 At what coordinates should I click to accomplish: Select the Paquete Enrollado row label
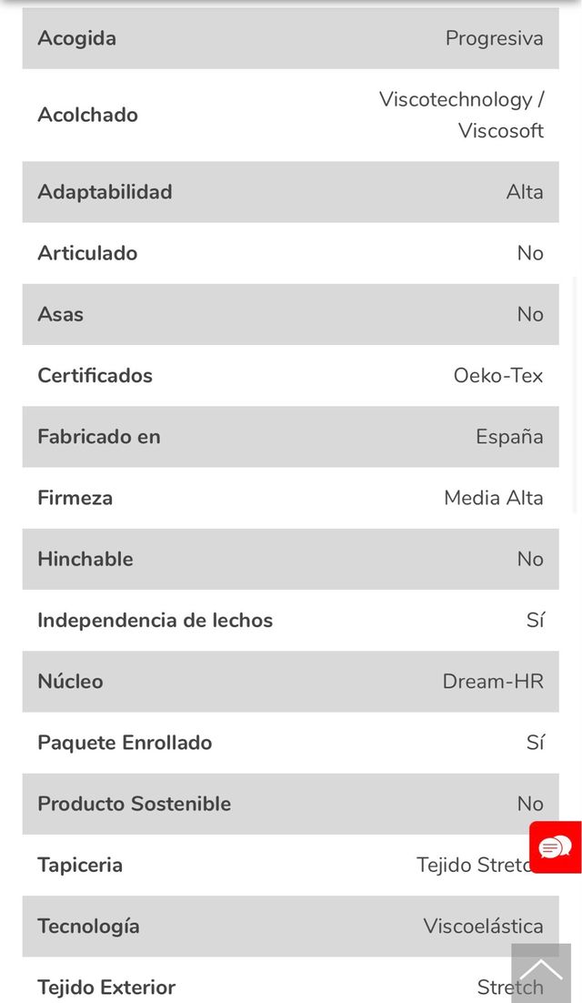point(125,743)
